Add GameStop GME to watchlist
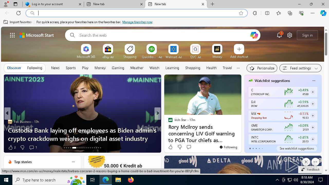The image size is (329, 185). click(313, 127)
